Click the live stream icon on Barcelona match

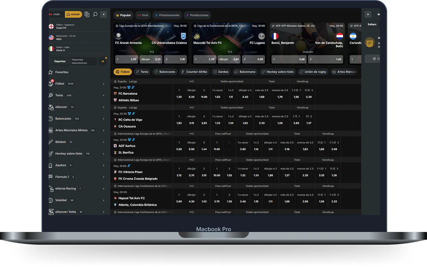tap(133, 87)
